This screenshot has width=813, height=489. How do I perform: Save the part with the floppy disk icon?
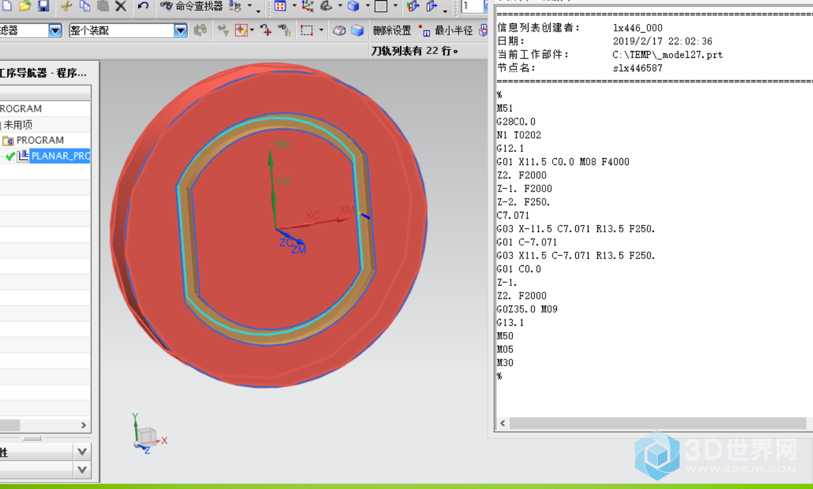click(x=44, y=6)
